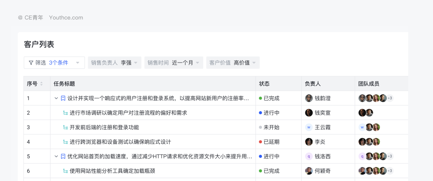Collapse row 5 task tree chevron
Screen dimensions: 433x181
click(57, 157)
